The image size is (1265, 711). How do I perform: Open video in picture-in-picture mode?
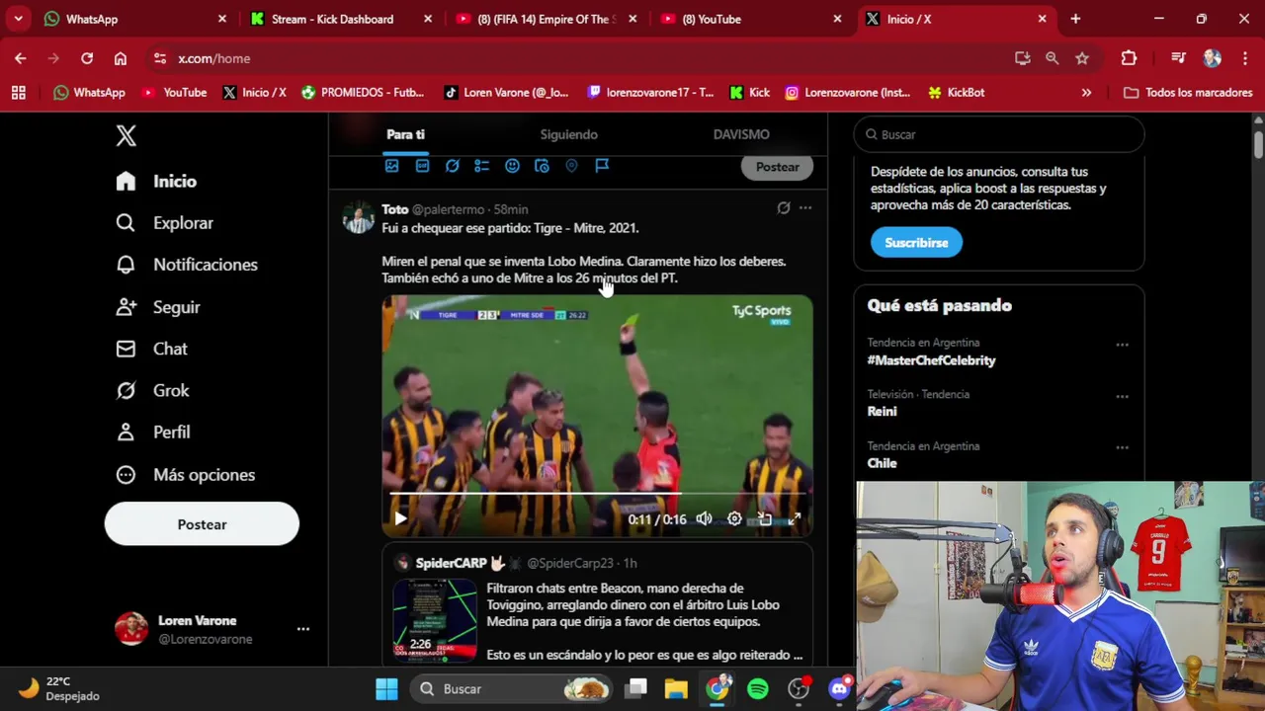(x=764, y=518)
